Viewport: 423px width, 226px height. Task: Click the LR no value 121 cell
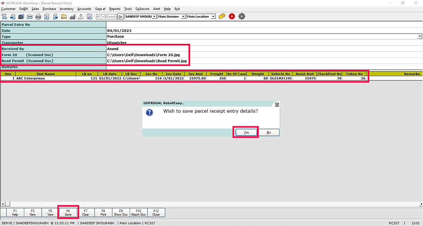point(87,78)
